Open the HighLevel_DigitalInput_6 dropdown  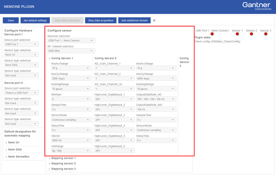point(115,151)
